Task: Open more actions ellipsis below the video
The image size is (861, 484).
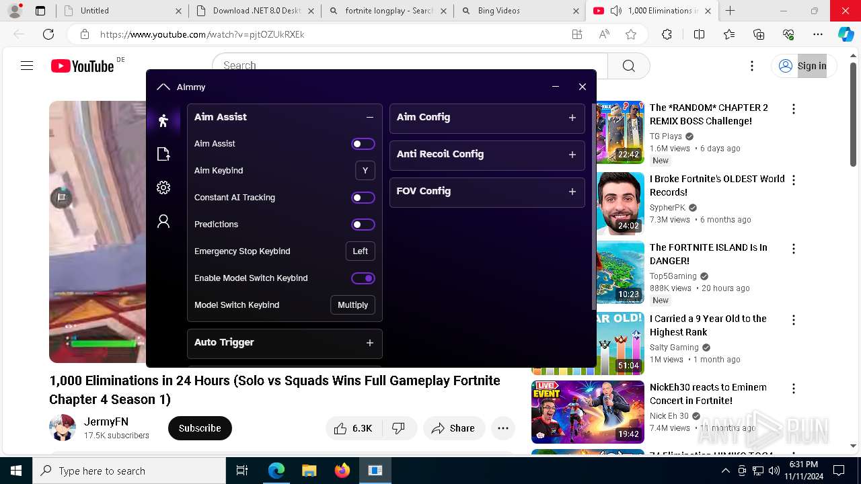Action: click(x=503, y=428)
